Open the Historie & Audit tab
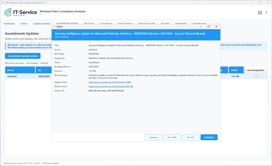Screen dimensions: 272x166 [147, 24]
